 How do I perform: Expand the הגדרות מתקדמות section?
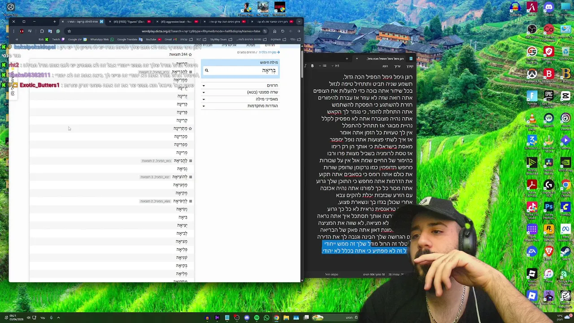click(x=240, y=106)
